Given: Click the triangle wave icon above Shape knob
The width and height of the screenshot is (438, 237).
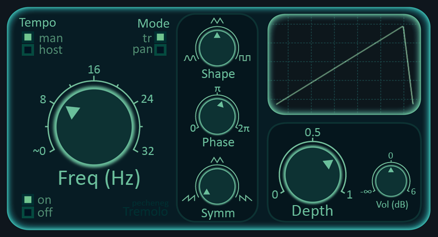Looking at the screenshot, I should [217, 20].
